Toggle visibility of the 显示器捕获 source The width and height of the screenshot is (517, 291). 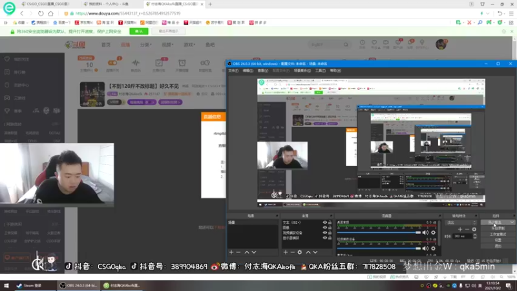point(325,237)
